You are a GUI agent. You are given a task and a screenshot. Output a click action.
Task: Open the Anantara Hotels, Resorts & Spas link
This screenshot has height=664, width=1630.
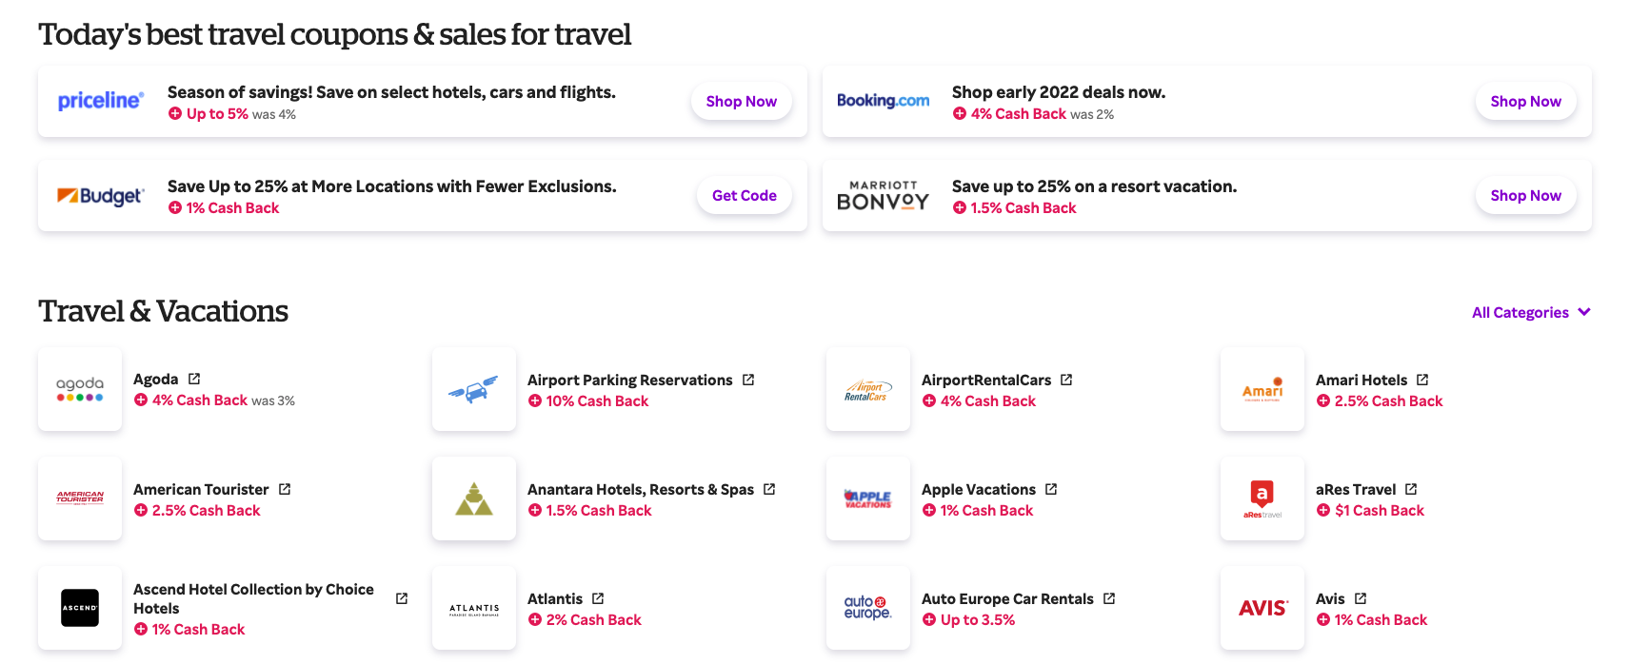point(640,489)
